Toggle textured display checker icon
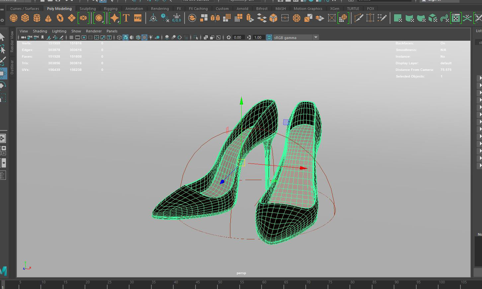482x289 pixels. coord(144,37)
